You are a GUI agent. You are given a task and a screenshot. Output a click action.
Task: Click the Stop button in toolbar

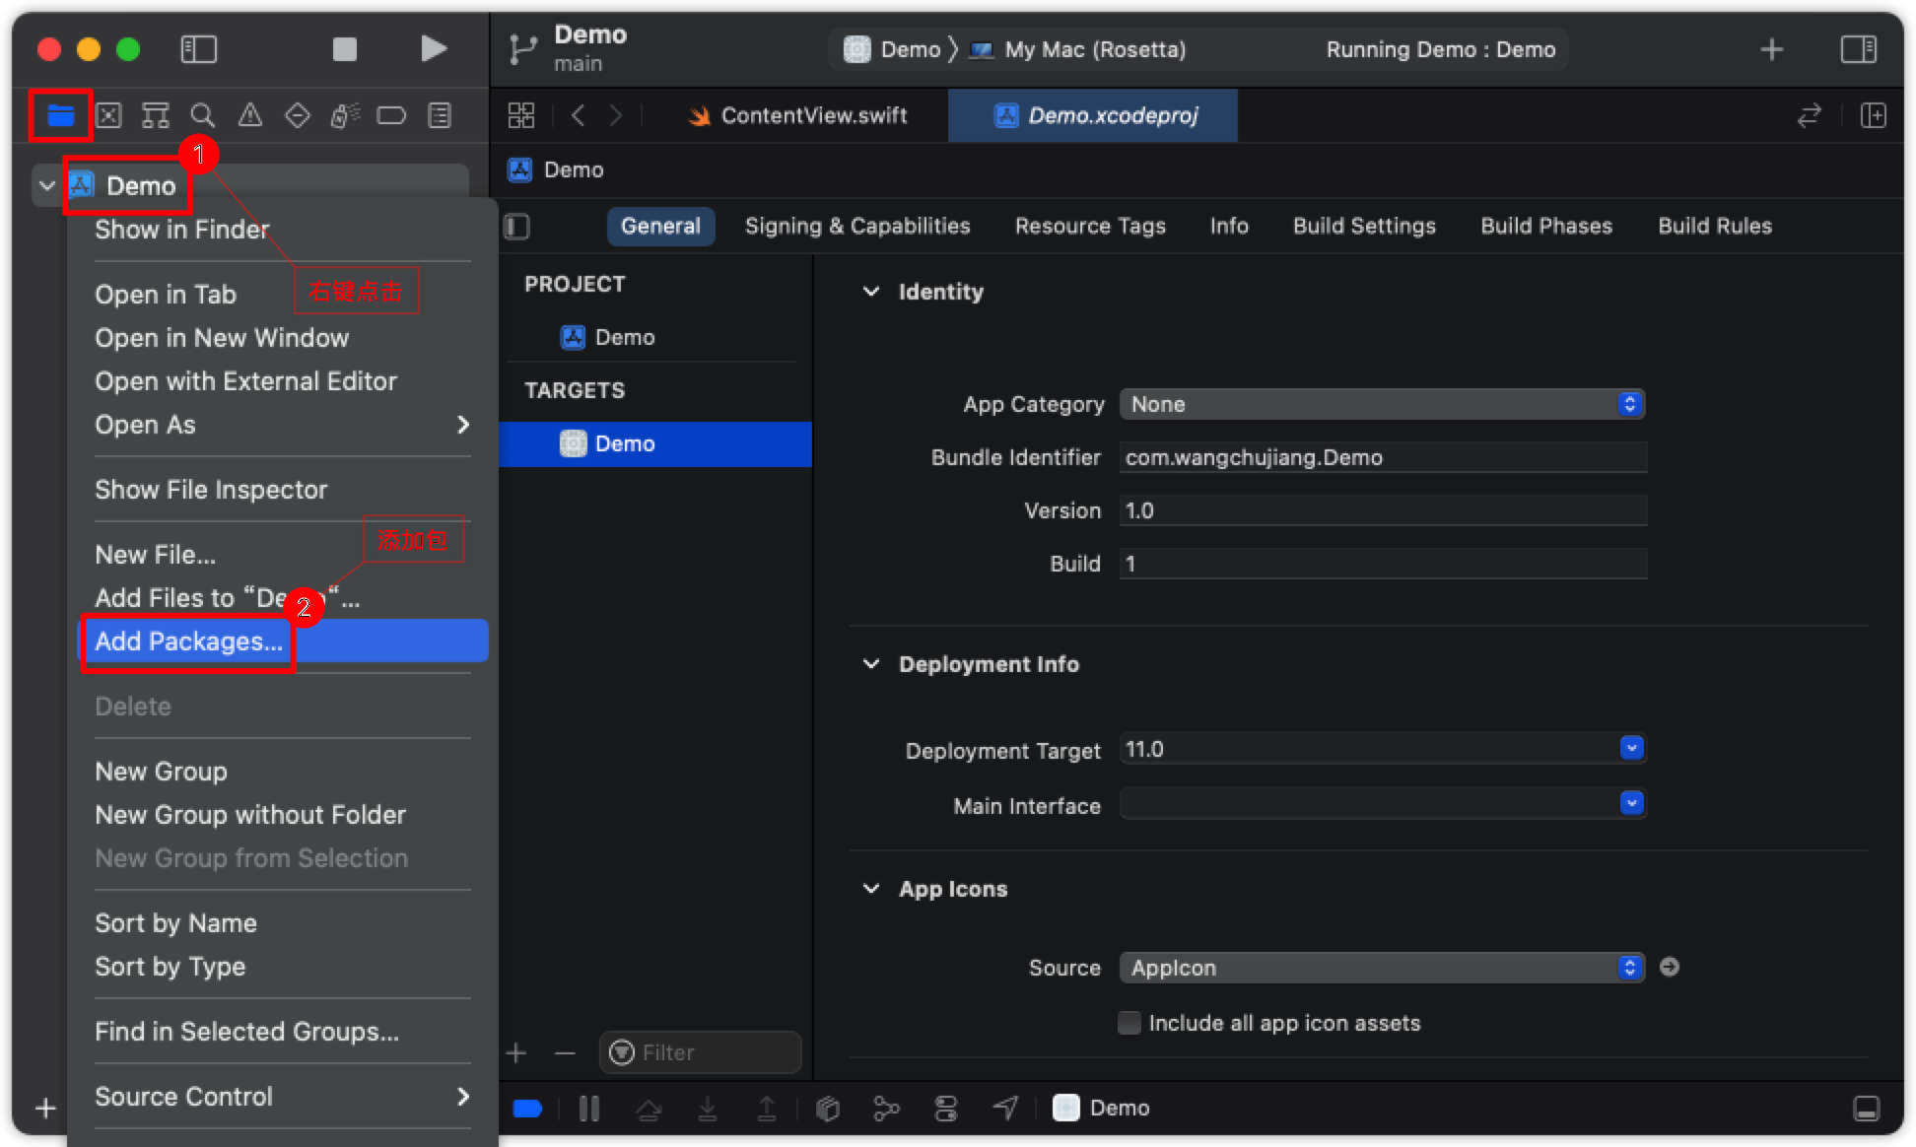(x=345, y=48)
